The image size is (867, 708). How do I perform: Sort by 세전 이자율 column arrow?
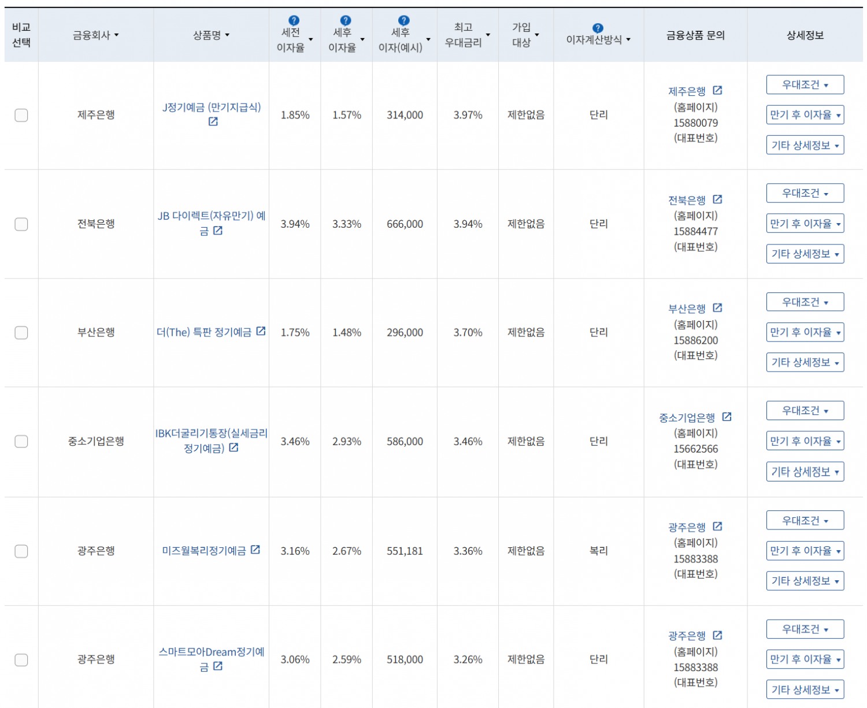coord(310,40)
